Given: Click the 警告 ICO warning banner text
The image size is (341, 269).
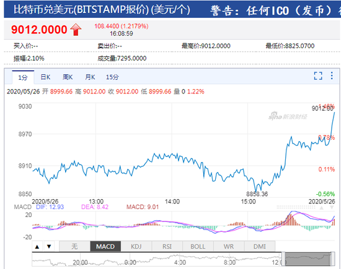Looking at the screenshot, I should pos(275,11).
